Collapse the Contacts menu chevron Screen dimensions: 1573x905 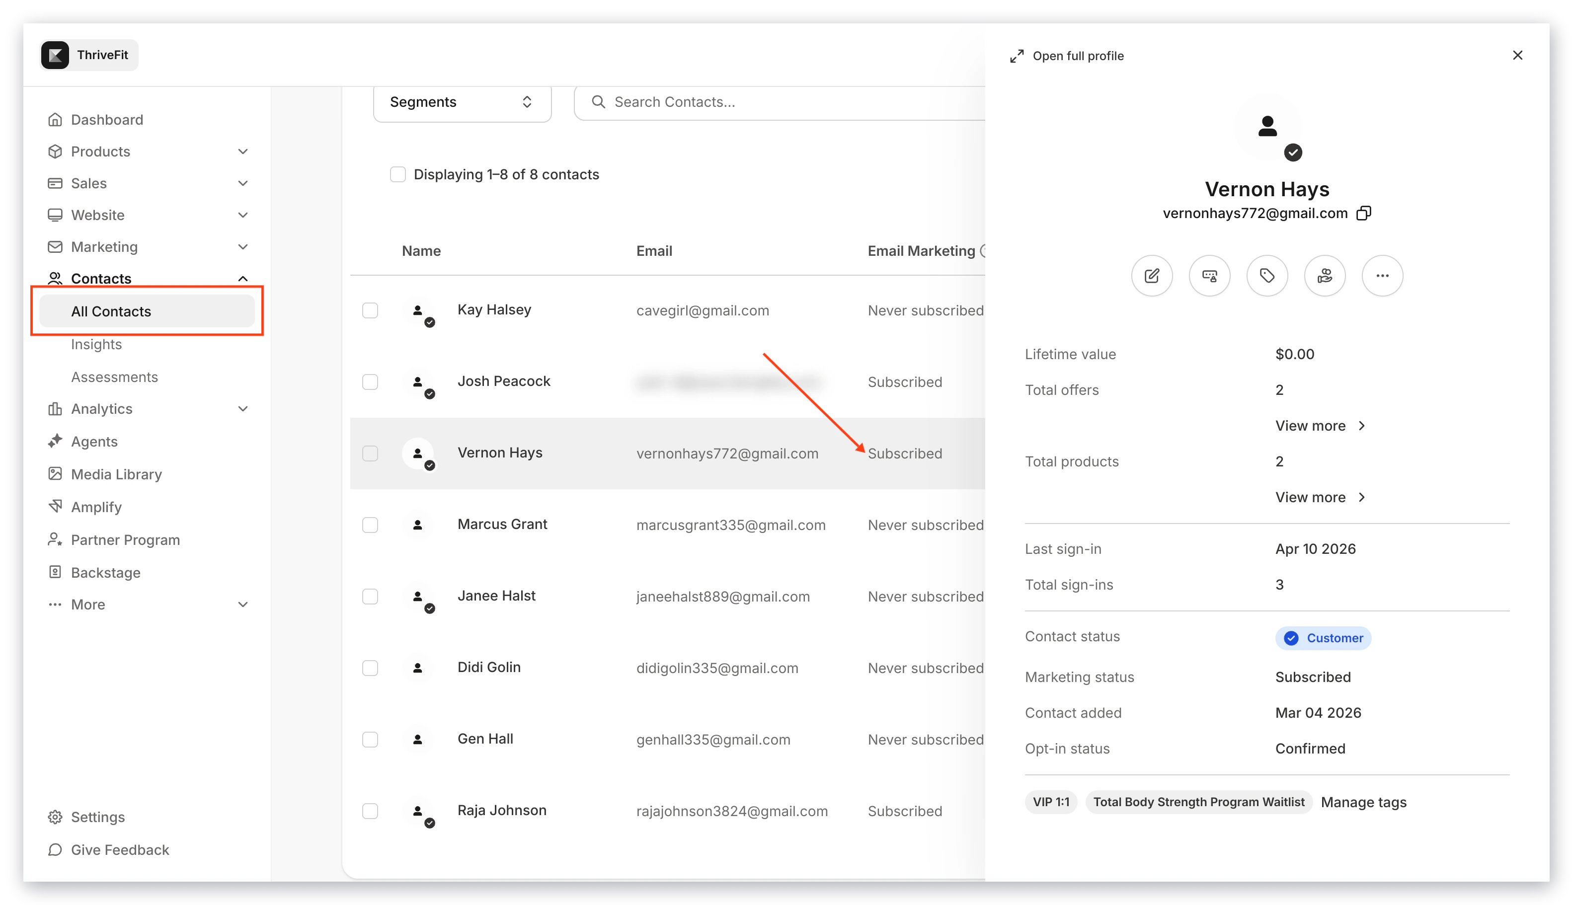[243, 279]
